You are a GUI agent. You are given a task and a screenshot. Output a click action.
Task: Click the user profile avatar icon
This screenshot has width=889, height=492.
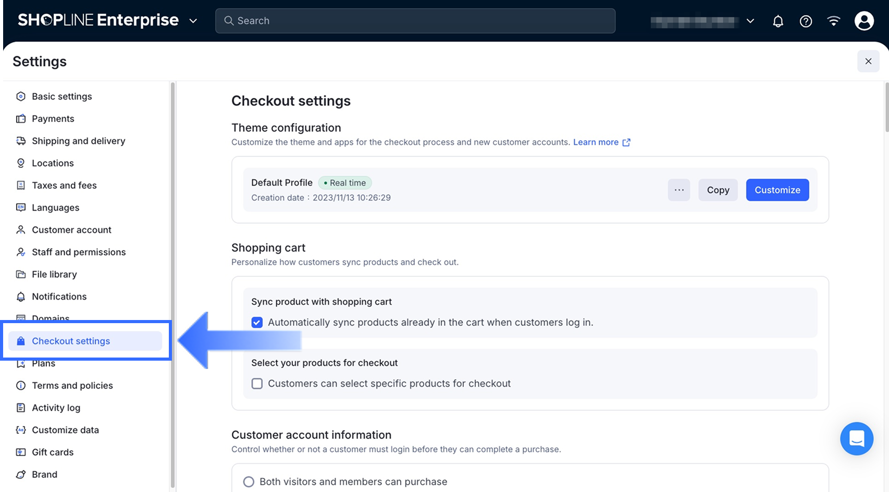point(864,21)
